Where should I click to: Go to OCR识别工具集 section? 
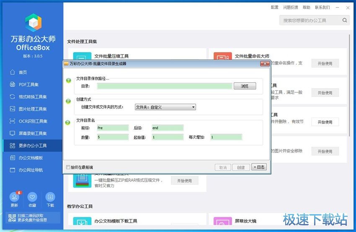tap(33, 121)
